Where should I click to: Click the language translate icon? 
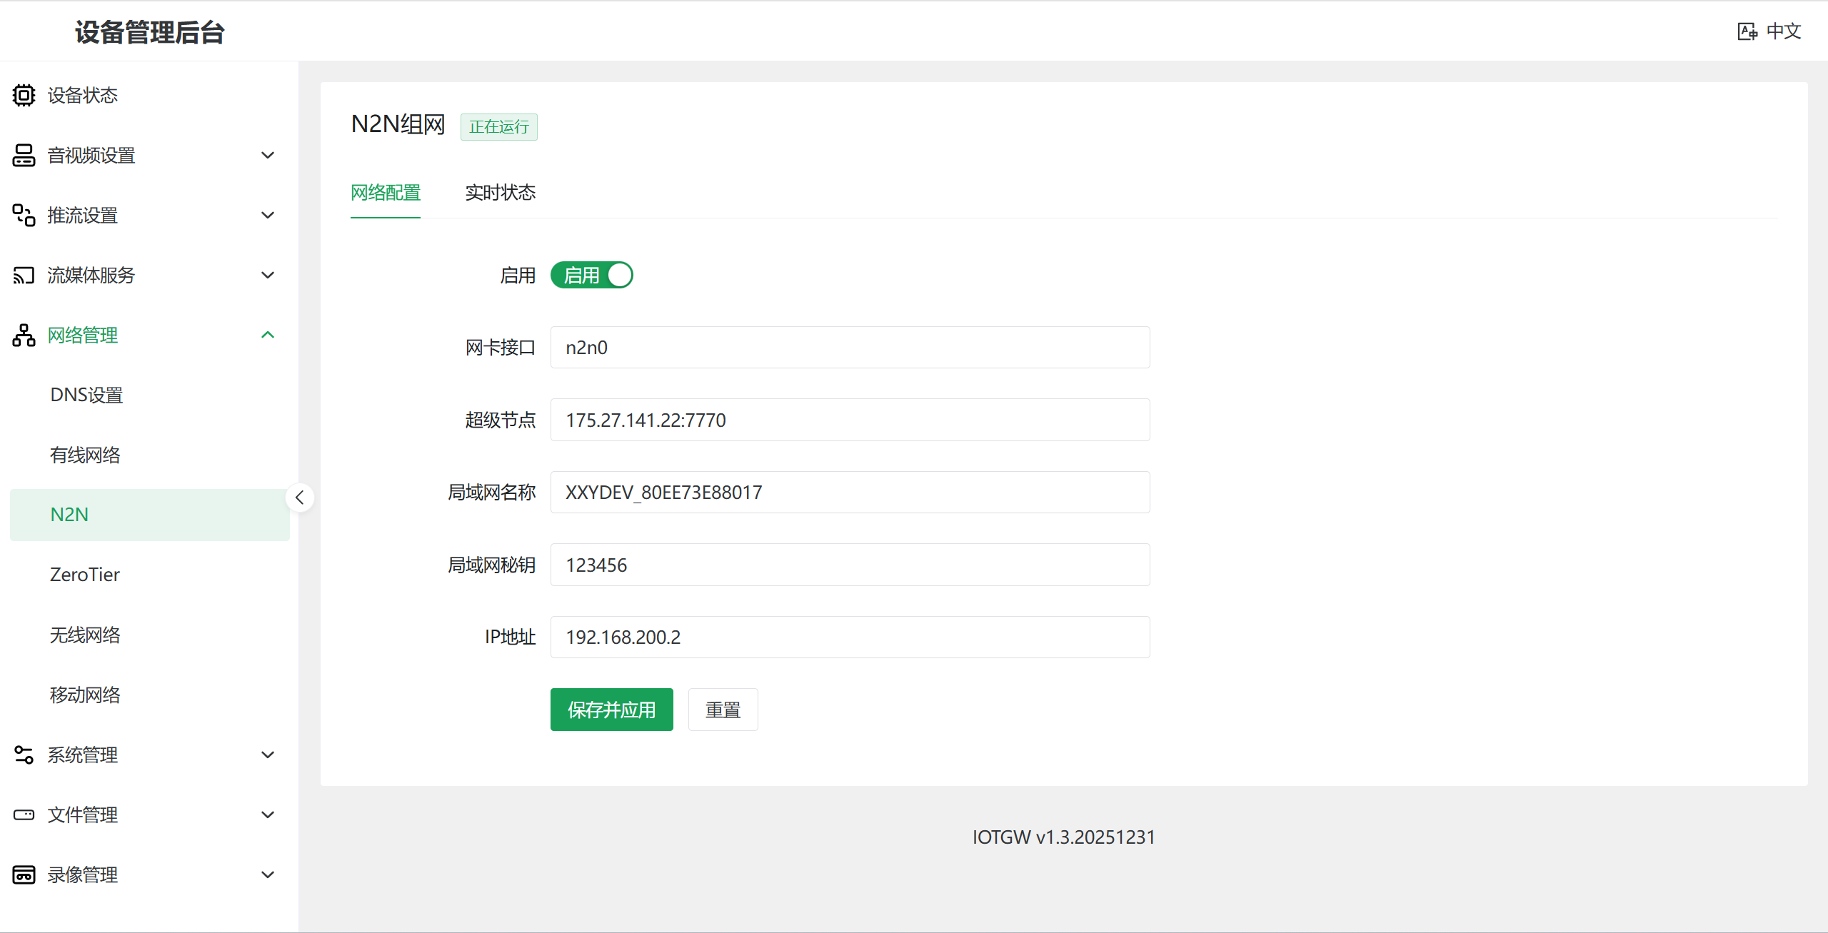pos(1747,31)
